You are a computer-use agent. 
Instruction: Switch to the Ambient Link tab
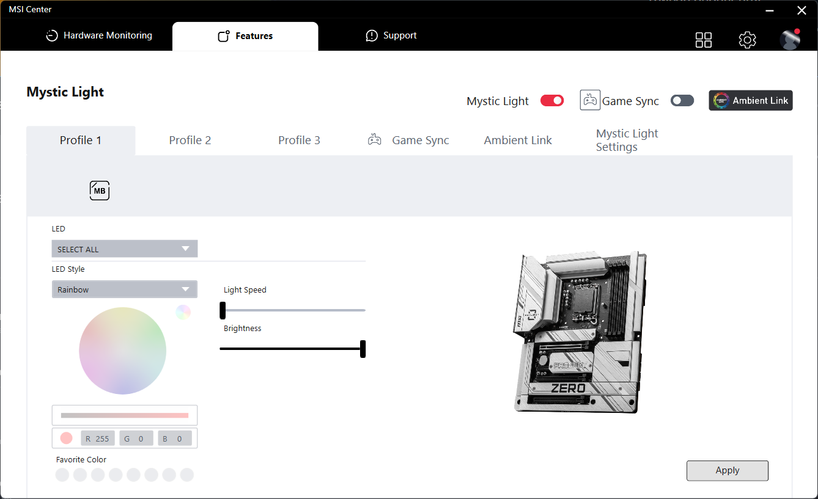pyautogui.click(x=518, y=140)
